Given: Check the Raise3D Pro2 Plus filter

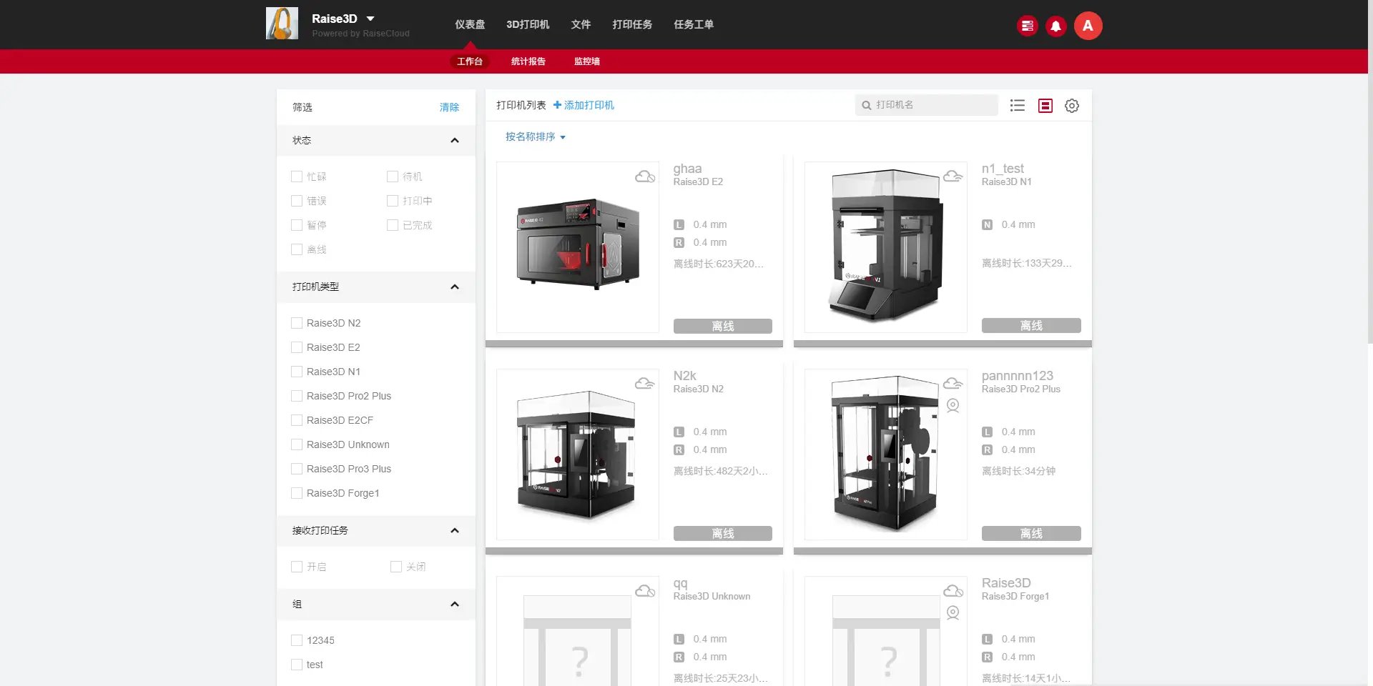Looking at the screenshot, I should (x=297, y=396).
